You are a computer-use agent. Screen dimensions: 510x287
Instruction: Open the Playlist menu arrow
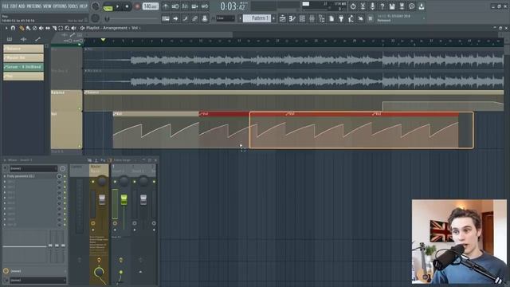click(6, 29)
